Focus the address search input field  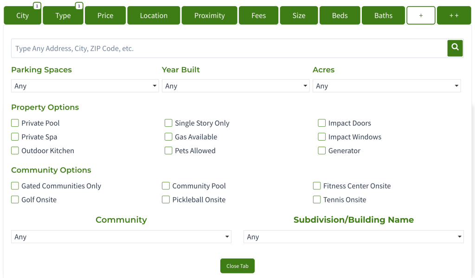[229, 48]
